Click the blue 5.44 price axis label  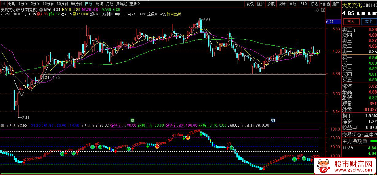tap(333, 22)
